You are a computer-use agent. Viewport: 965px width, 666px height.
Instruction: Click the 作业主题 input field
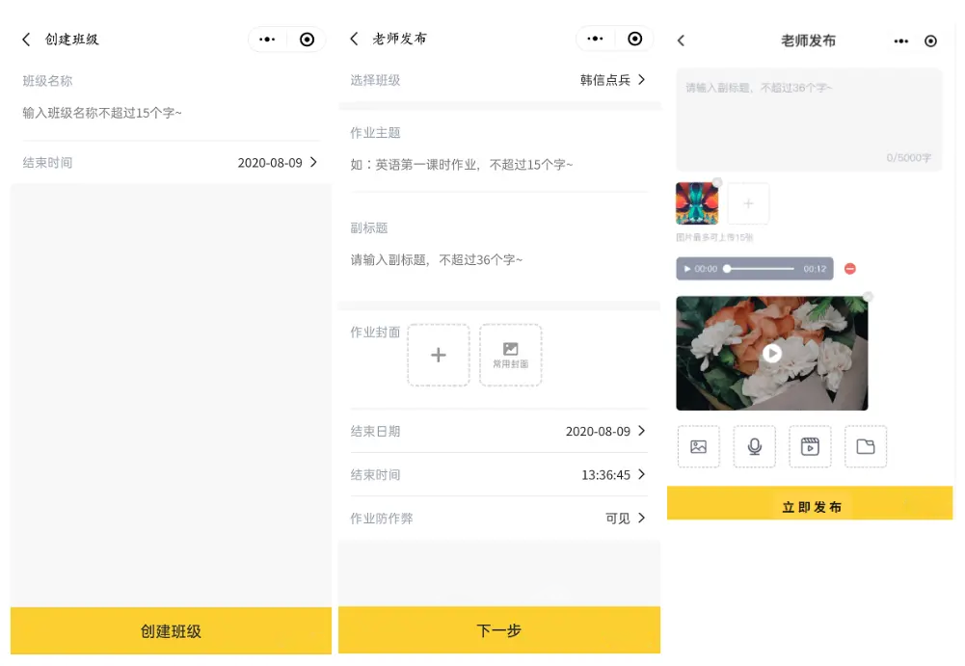click(x=498, y=165)
